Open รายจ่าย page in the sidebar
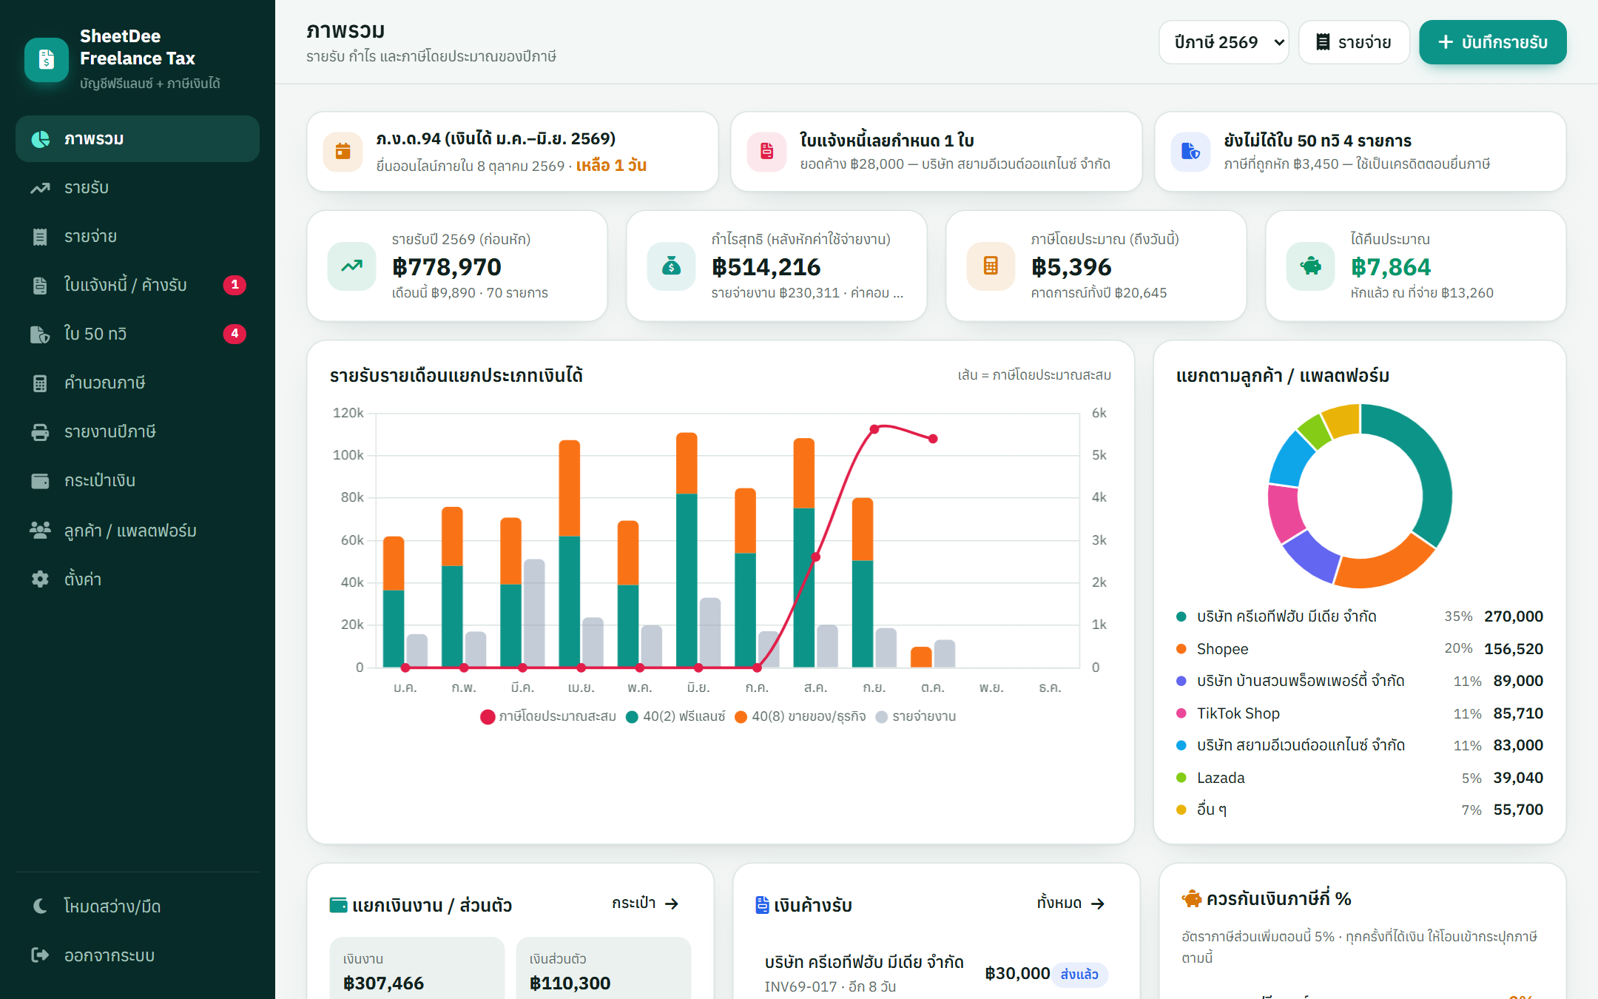Image resolution: width=1598 pixels, height=999 pixels. pos(138,236)
